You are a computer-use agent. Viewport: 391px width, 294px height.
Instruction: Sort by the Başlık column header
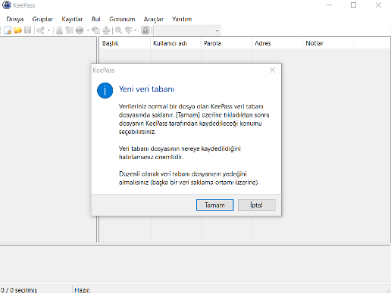[x=125, y=43]
